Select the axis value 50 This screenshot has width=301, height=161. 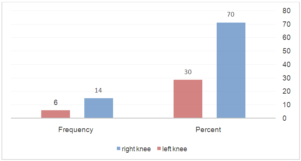287,51
